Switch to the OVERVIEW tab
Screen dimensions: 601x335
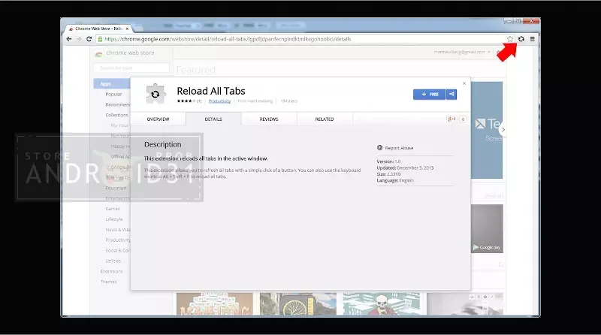[158, 119]
